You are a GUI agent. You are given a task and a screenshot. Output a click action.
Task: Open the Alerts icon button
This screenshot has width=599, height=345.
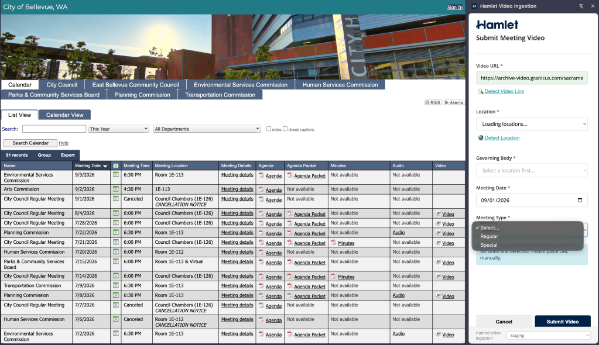[x=454, y=103]
